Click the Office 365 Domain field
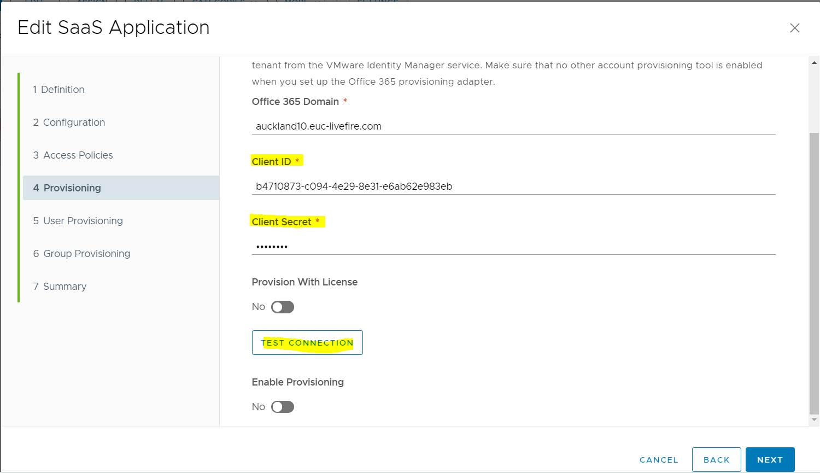Viewport: 820px width, 473px height. pos(513,126)
